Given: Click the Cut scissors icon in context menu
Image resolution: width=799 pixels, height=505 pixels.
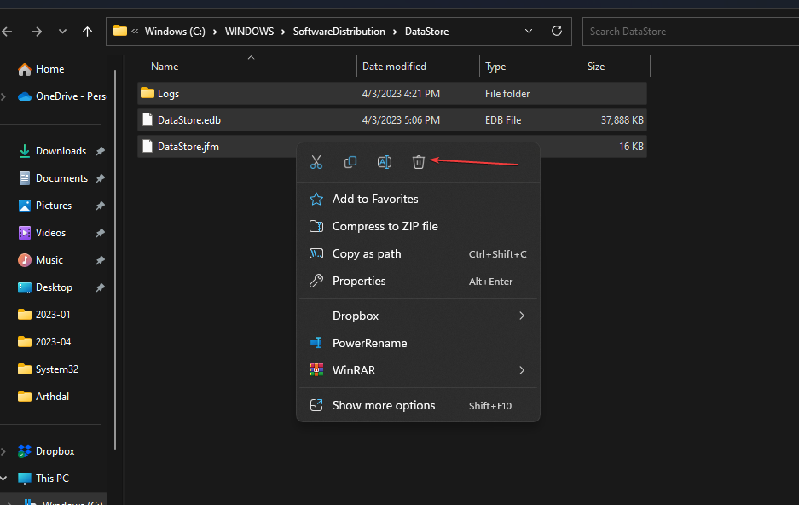Looking at the screenshot, I should point(316,162).
